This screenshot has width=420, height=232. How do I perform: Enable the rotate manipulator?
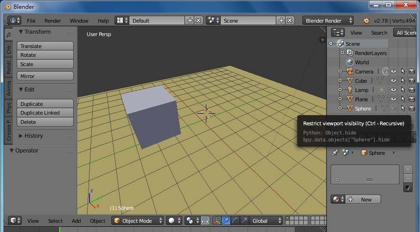235,220
